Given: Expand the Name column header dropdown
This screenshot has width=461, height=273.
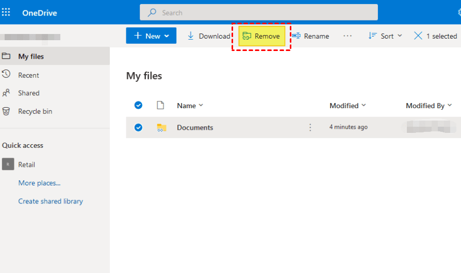Looking at the screenshot, I should click(190, 106).
